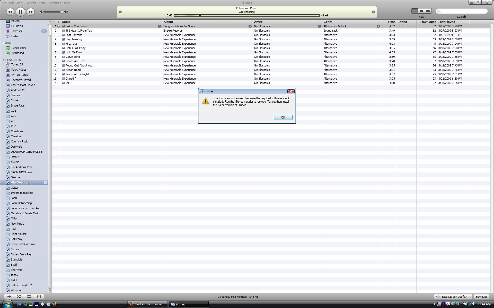Uncheck the Til I Hear It From You checkbox
This screenshot has width=494, height=308.
tap(64, 31)
